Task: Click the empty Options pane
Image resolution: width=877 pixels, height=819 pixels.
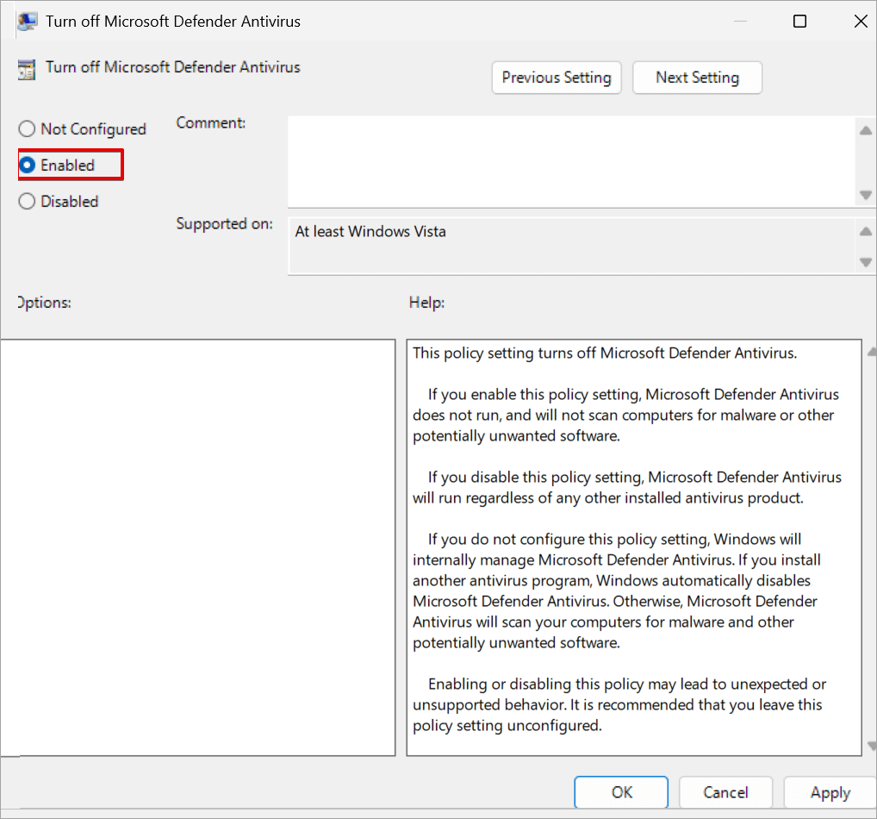Action: click(198, 543)
